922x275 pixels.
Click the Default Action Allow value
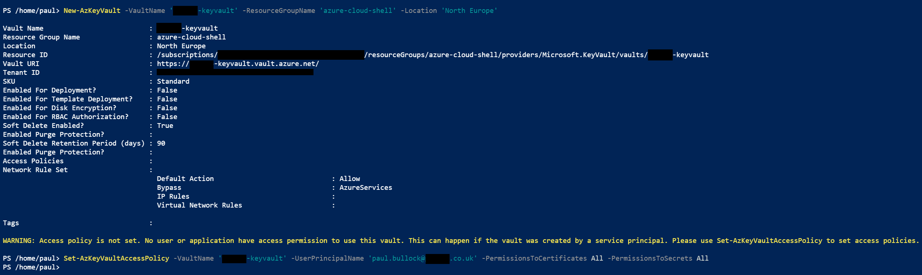tap(350, 179)
